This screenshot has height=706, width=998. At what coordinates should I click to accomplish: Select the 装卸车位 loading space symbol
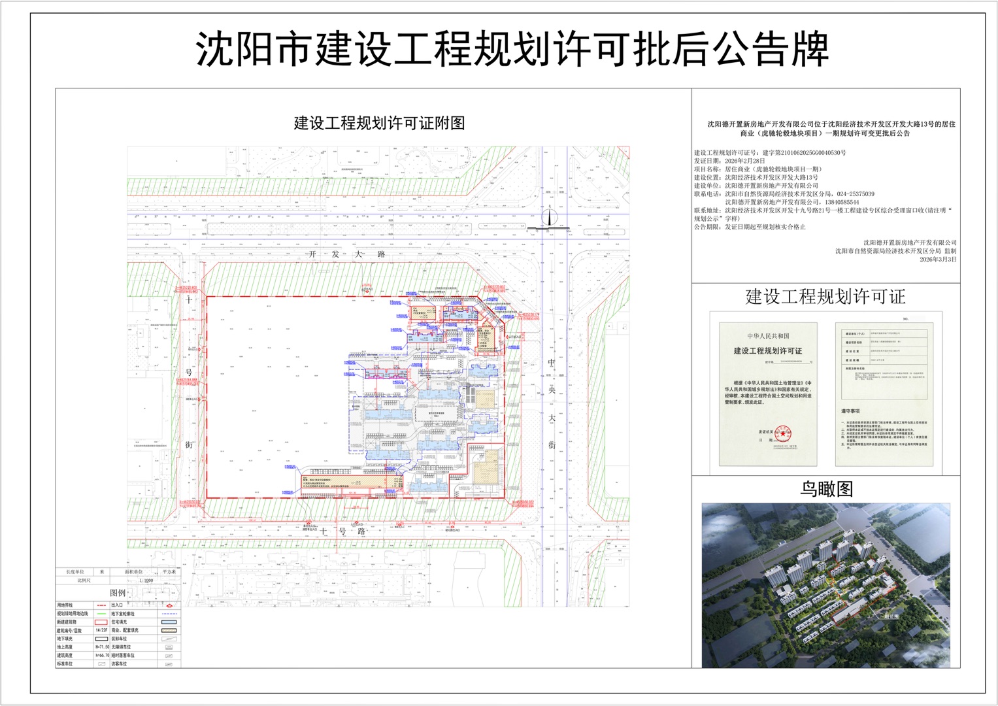169,639
